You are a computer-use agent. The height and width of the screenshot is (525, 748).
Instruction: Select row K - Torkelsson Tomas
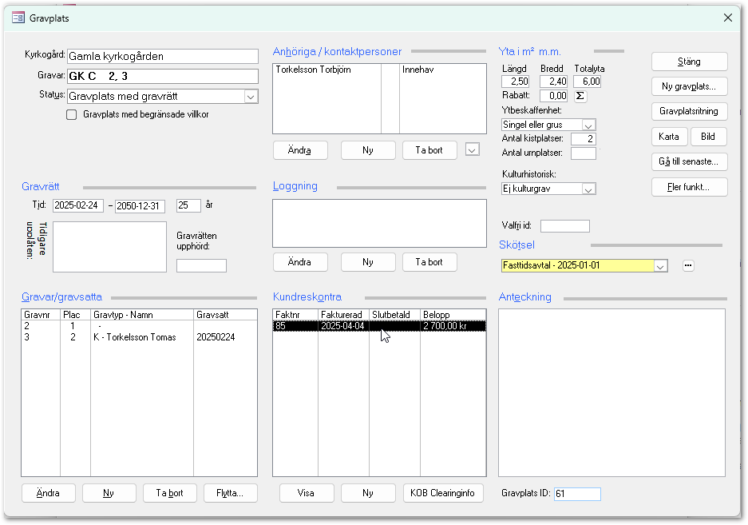click(x=139, y=337)
